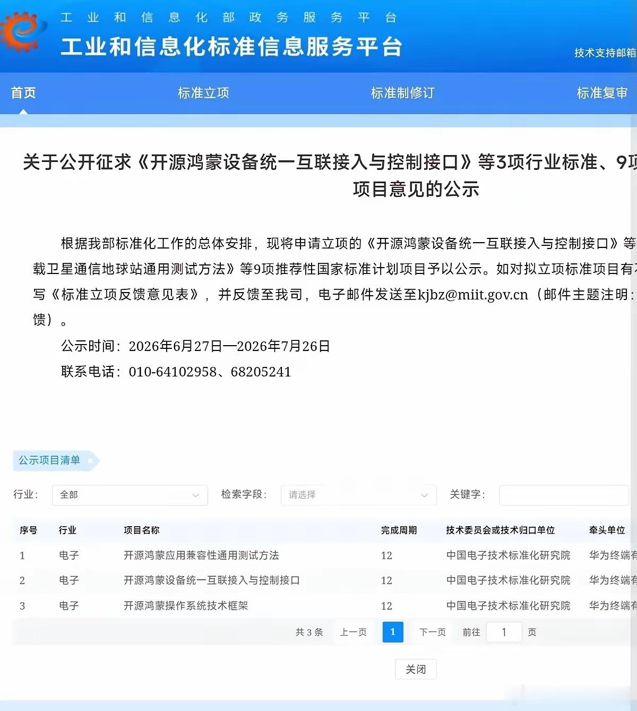This screenshot has width=637, height=711.
Task: Click the 序号 column header
Action: pyautogui.click(x=28, y=530)
